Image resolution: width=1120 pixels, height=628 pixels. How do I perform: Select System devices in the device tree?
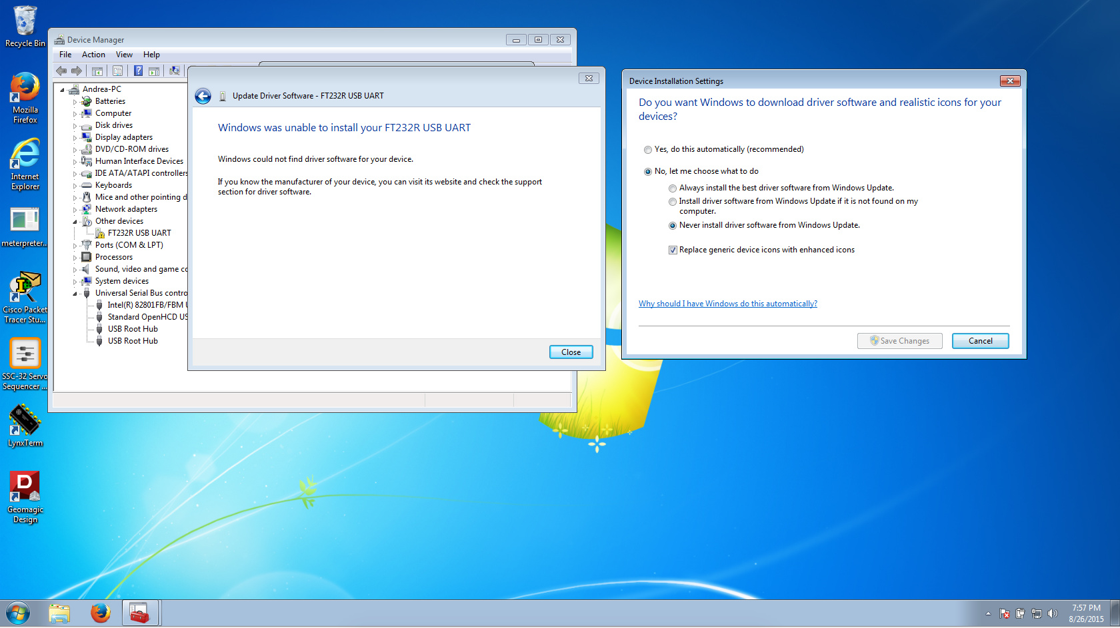coord(122,281)
